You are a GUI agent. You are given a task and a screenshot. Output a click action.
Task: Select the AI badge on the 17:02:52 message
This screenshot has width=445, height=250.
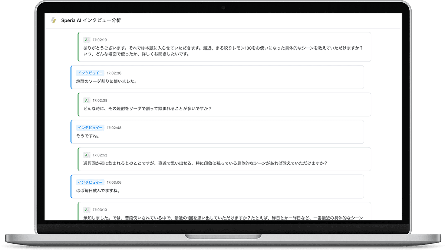pyautogui.click(x=86, y=155)
